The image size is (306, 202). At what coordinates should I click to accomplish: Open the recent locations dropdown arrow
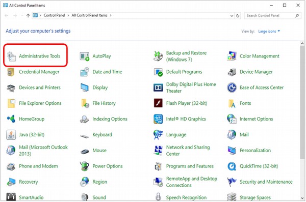[x=22, y=16]
